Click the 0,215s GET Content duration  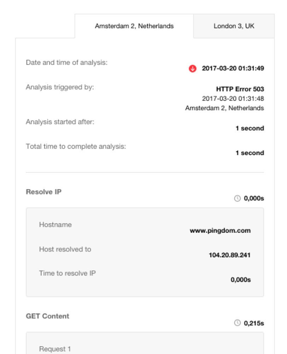254,323
